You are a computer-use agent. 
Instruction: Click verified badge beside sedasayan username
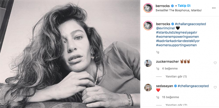tap(175, 86)
